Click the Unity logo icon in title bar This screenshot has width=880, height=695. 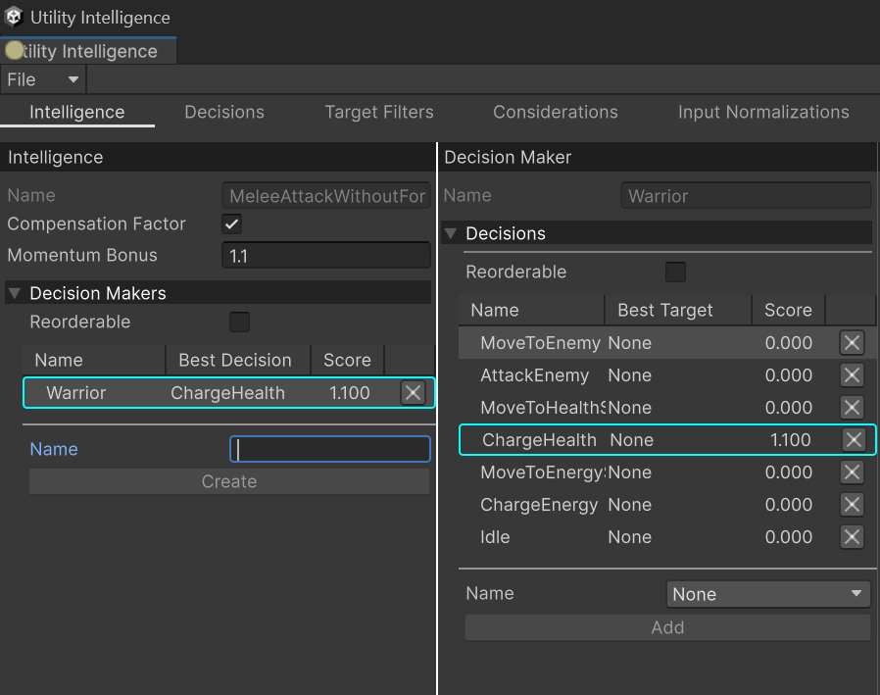(x=14, y=17)
